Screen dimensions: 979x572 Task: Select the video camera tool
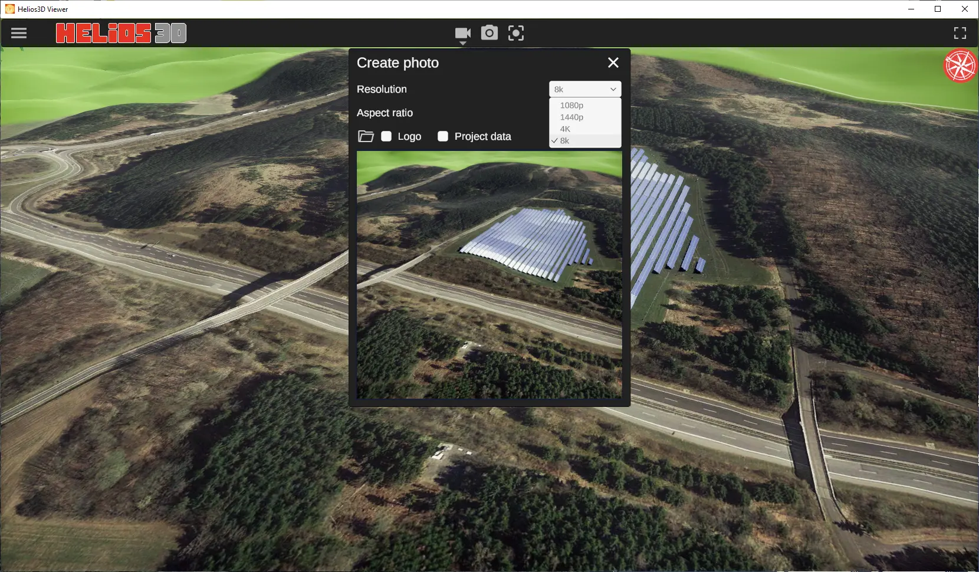462,32
